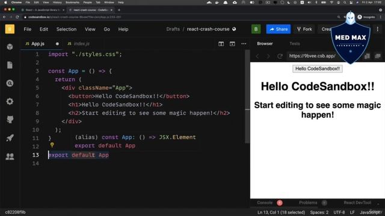Click react-crash-course sandbox name
Viewport: 385px width, 216px height.
(208, 29)
